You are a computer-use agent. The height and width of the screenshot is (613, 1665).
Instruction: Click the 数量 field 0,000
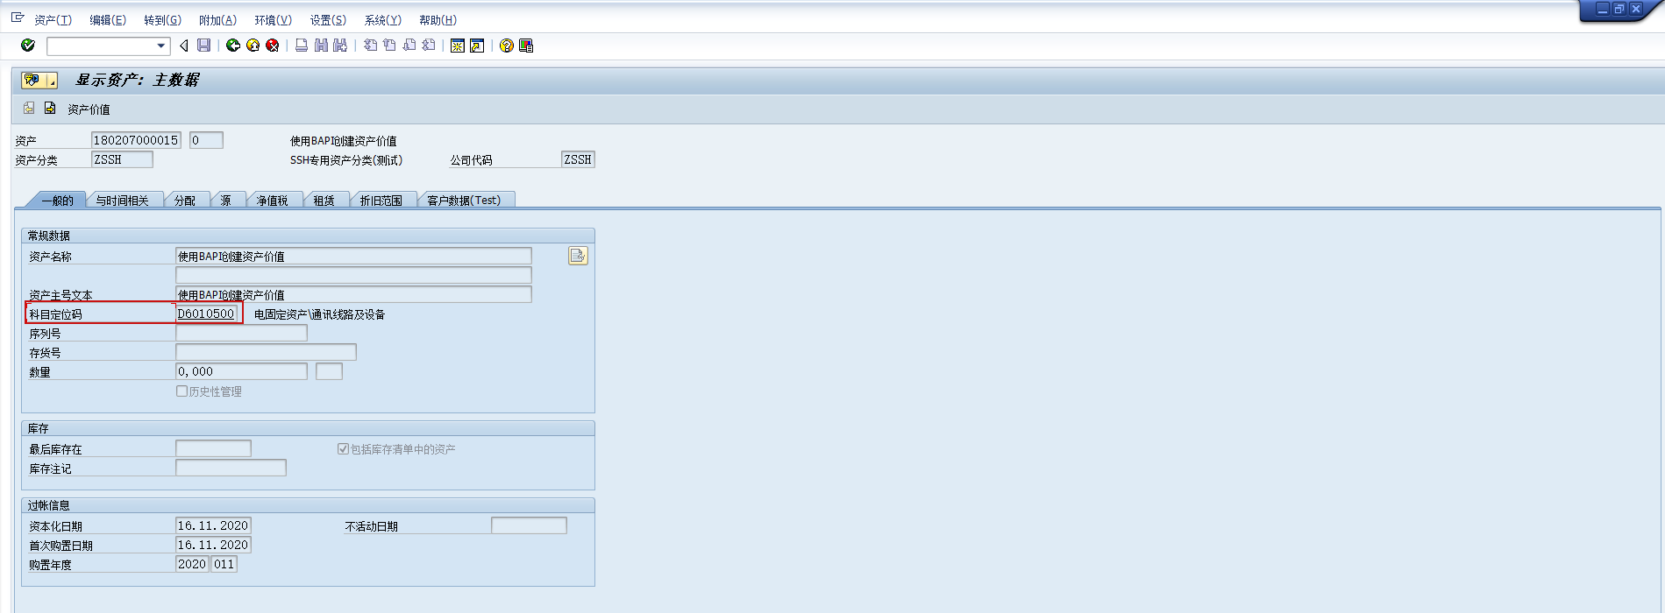tap(241, 371)
